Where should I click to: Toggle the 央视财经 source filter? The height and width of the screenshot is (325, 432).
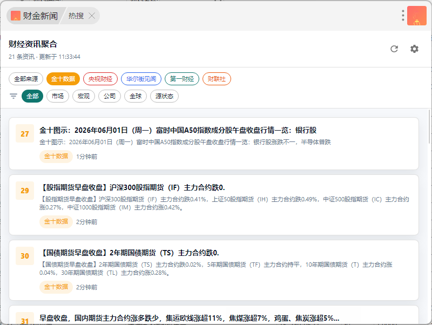[x=100, y=79]
